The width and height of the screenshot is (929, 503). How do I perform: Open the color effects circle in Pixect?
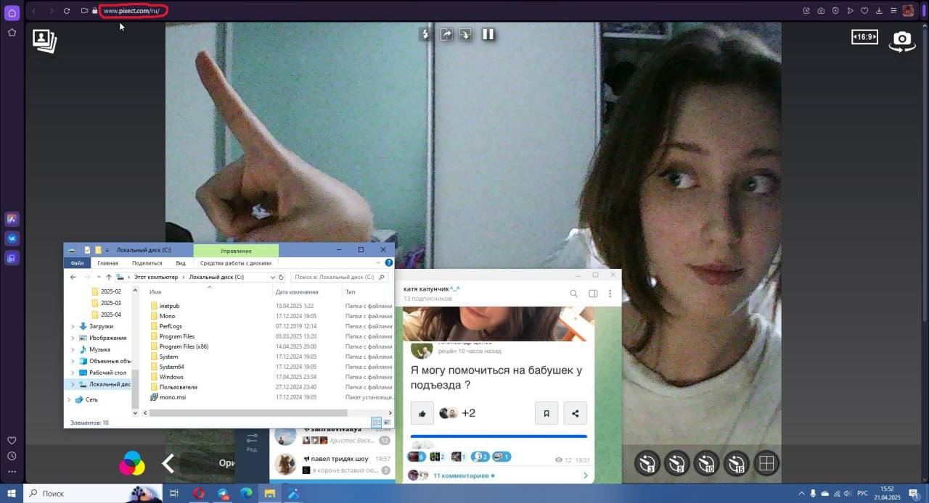132,463
